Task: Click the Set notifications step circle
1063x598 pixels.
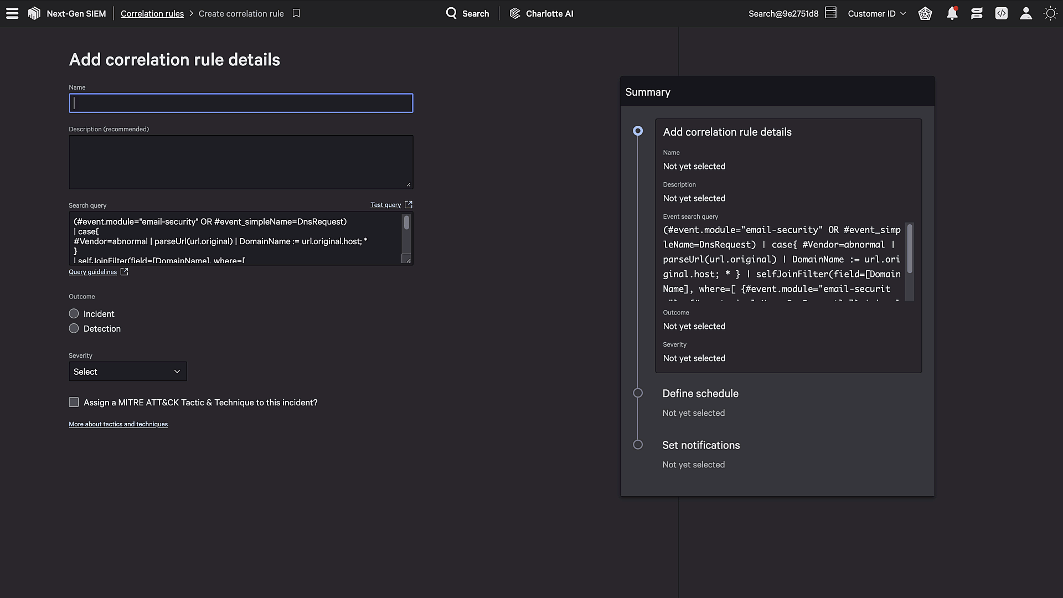Action: pyautogui.click(x=638, y=444)
